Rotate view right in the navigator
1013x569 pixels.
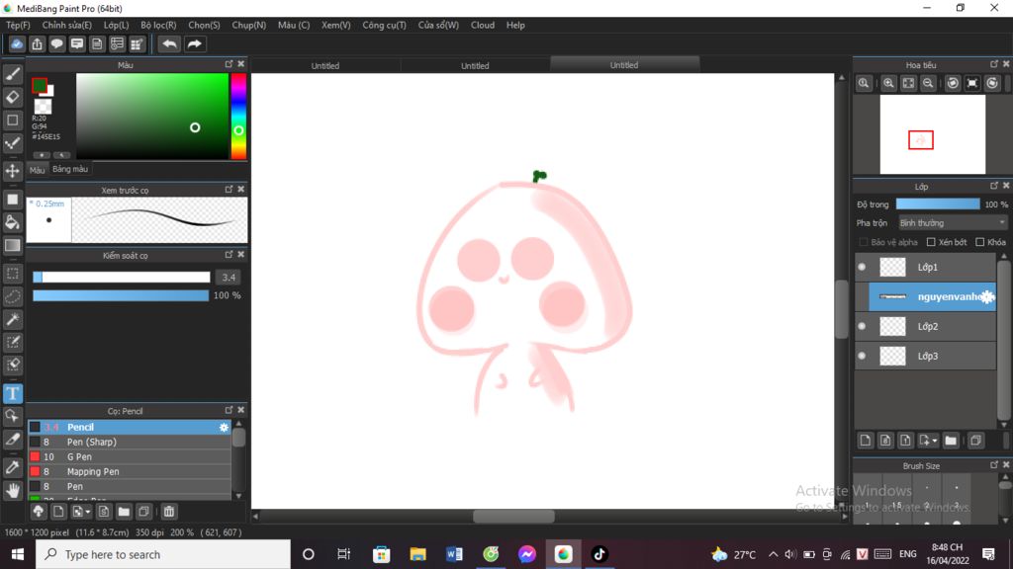(992, 83)
